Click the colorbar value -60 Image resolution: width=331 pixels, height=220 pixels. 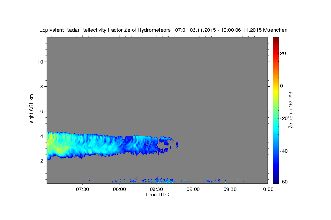pyautogui.click(x=283, y=182)
